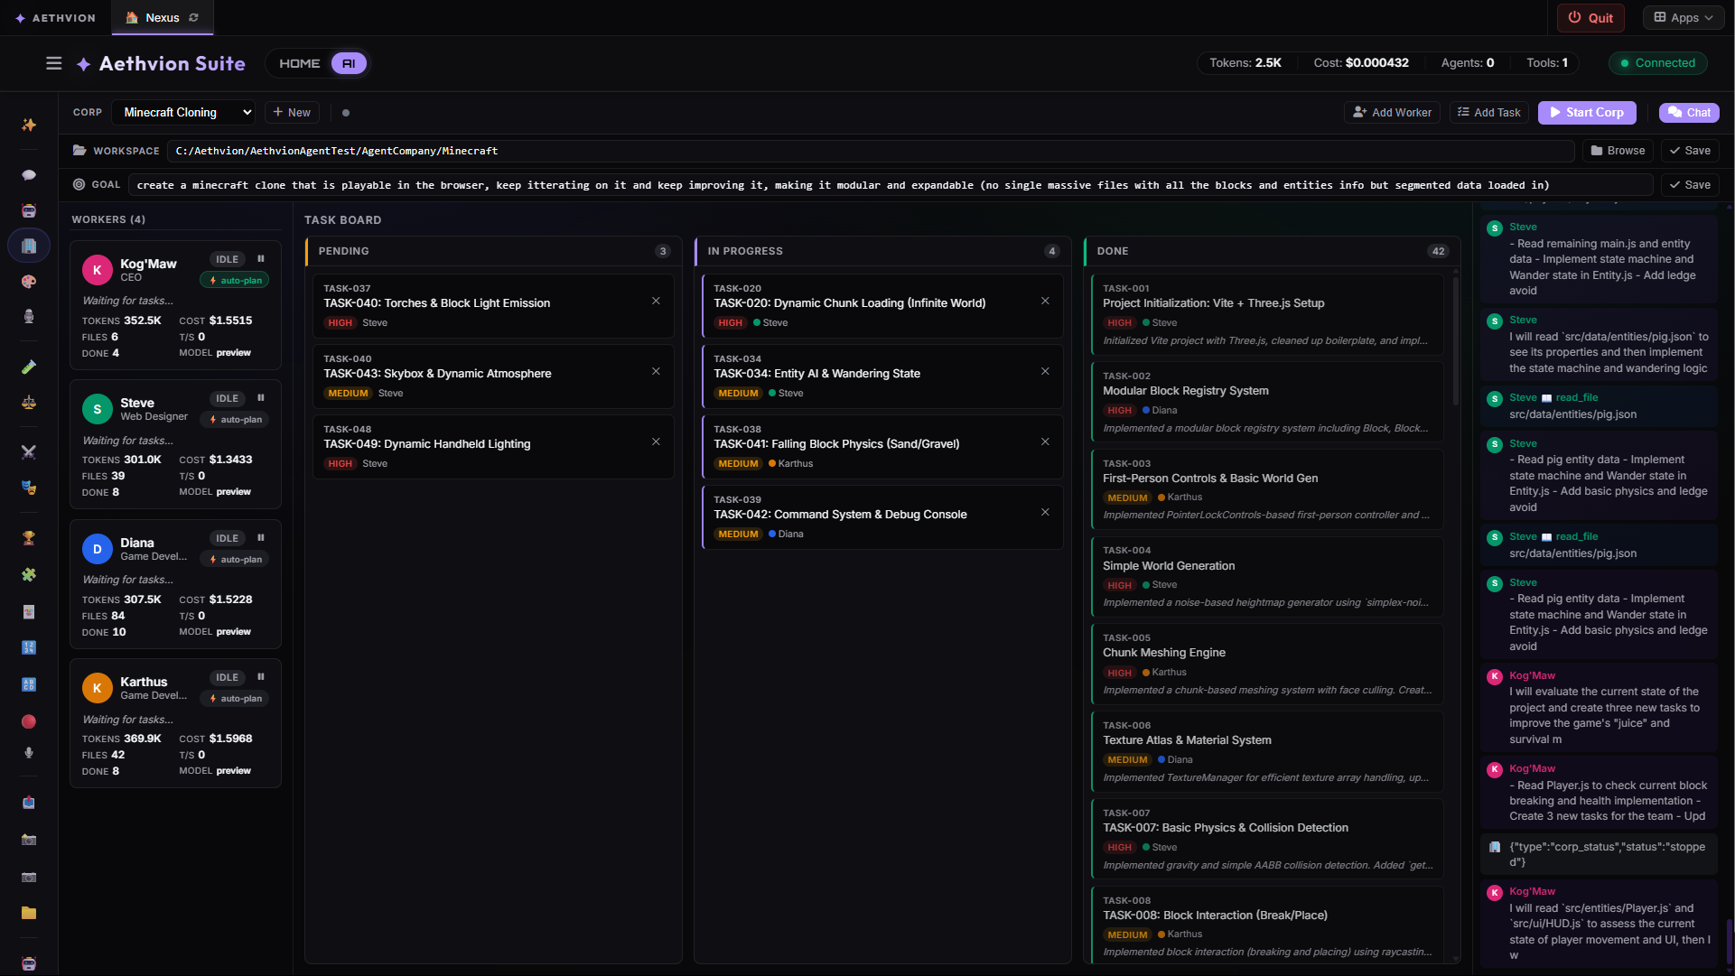Open the speech bubble chat sidebar icon
The height and width of the screenshot is (976, 1735).
click(x=29, y=175)
